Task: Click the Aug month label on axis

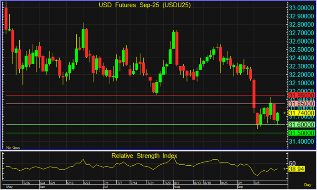Action: click(x=177, y=187)
